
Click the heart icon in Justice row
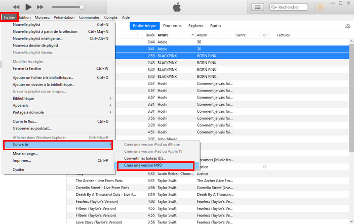[264, 166]
